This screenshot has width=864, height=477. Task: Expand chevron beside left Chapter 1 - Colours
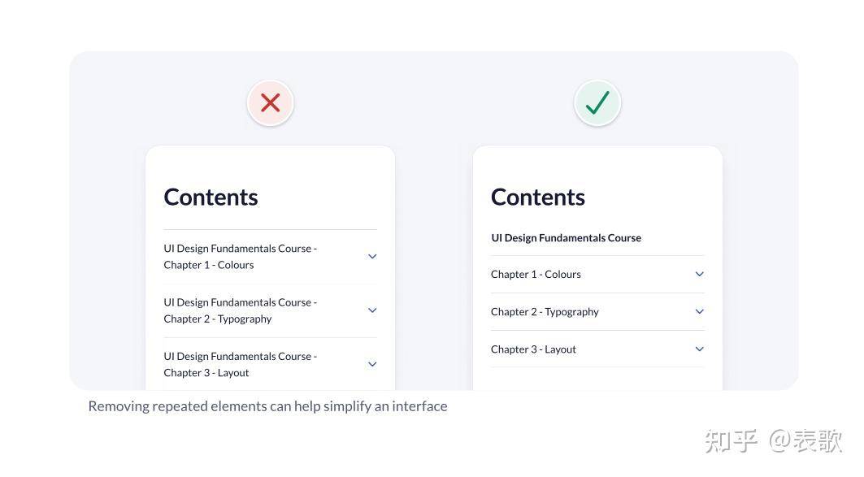372,257
